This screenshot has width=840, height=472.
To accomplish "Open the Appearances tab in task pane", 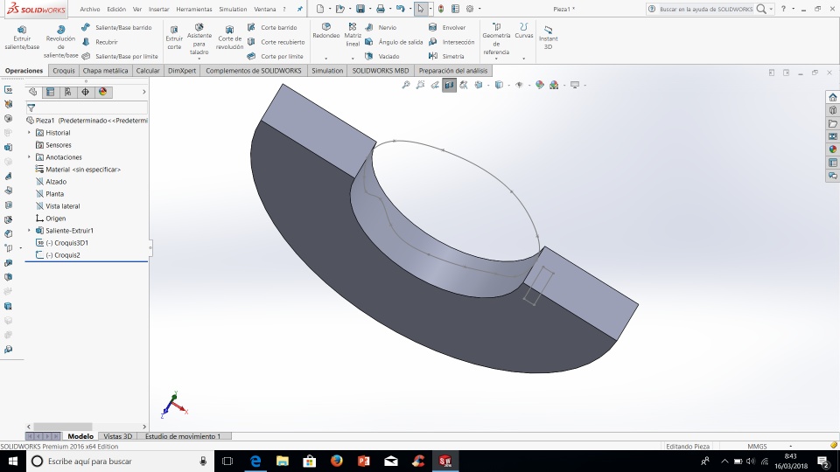I will coord(832,149).
